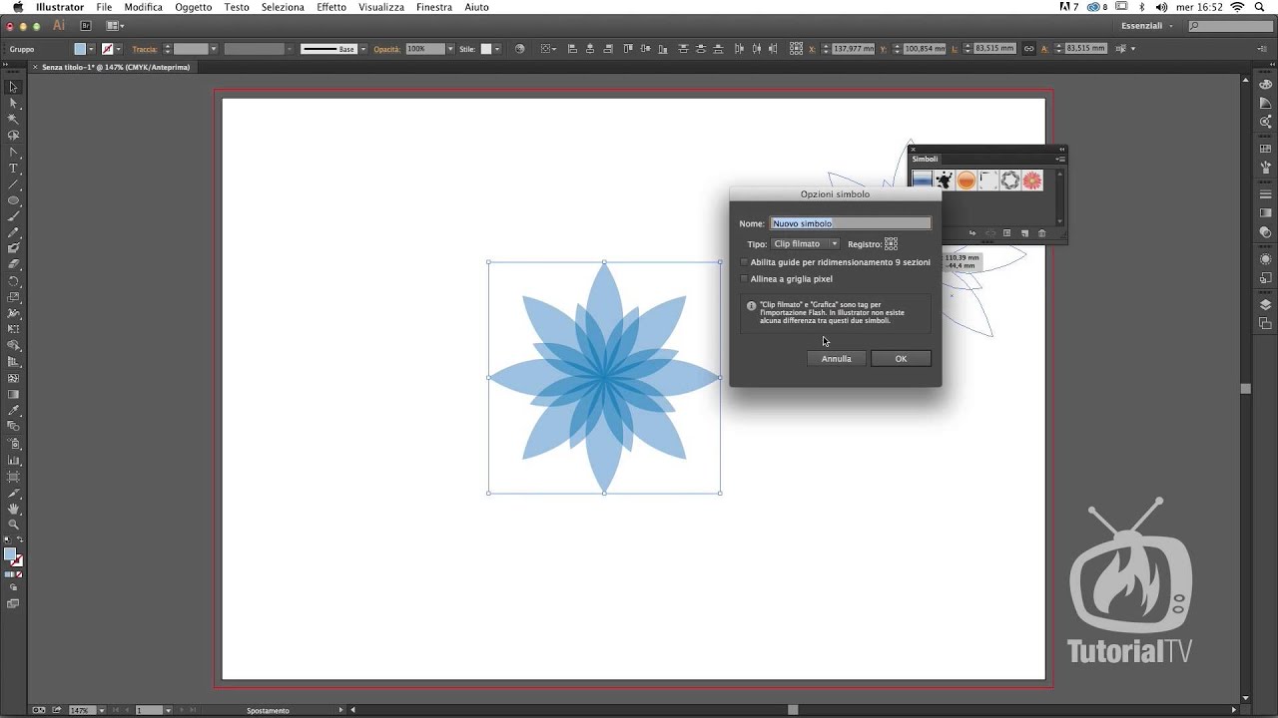Viewport: 1278px width, 718px height.
Task: Select the Eraser tool
Action: tap(14, 265)
